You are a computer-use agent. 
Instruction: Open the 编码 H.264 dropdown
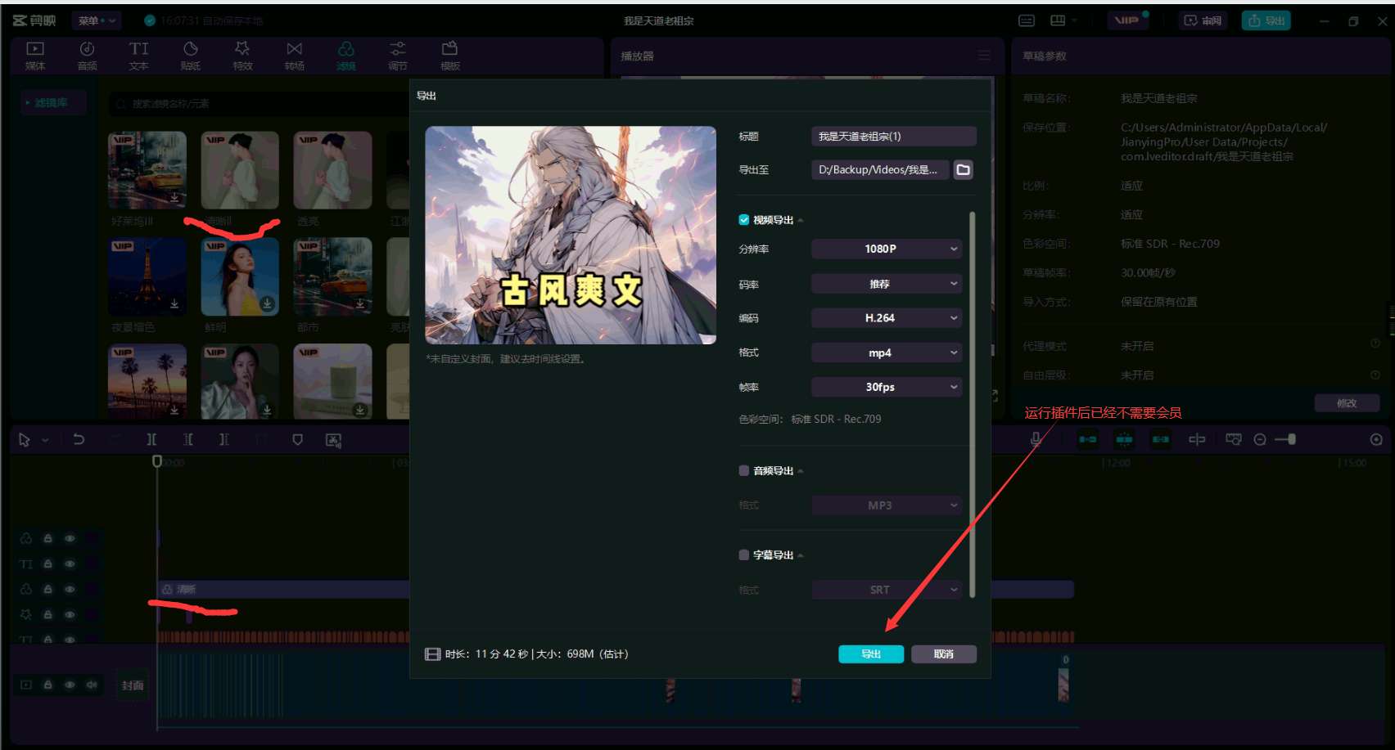tap(886, 318)
